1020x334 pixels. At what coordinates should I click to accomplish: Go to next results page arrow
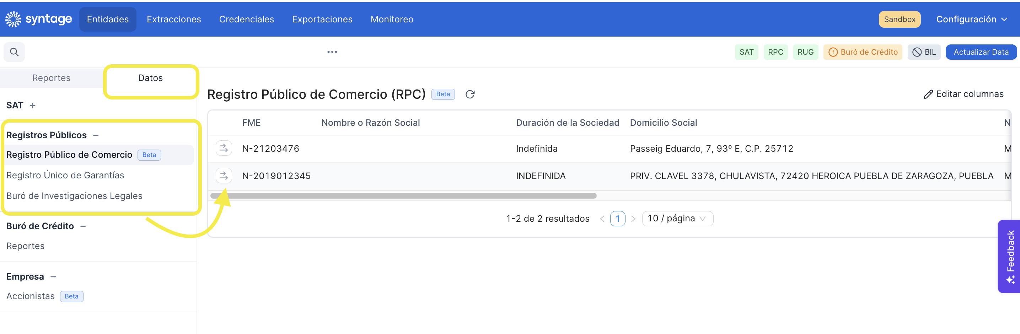(x=633, y=219)
